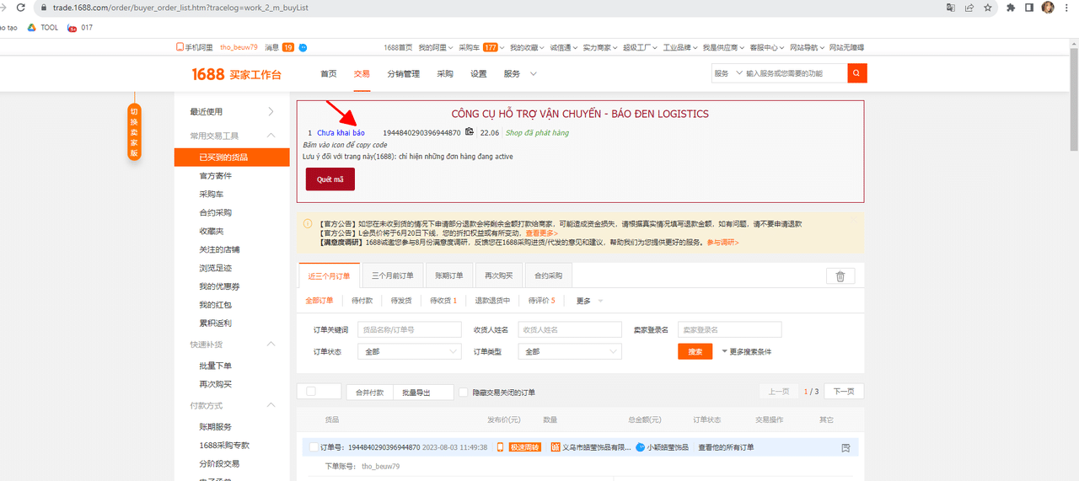Click the flag note icon on the order row
The image size is (1079, 481).
(845, 447)
